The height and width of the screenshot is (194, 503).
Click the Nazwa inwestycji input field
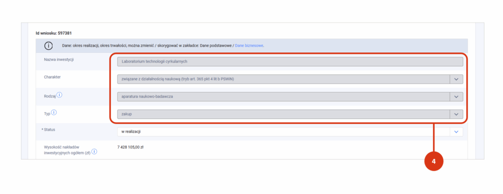click(x=290, y=62)
